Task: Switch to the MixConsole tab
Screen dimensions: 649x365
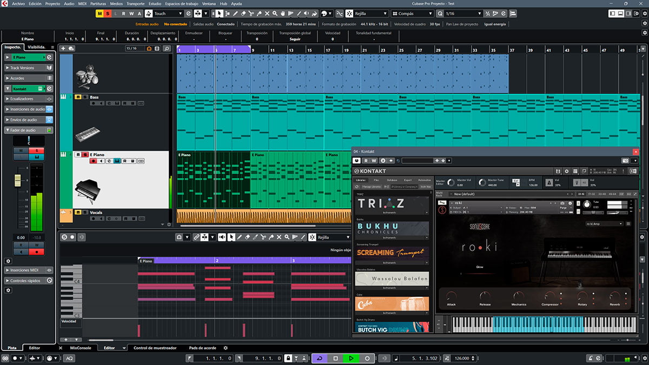Action: (x=81, y=348)
